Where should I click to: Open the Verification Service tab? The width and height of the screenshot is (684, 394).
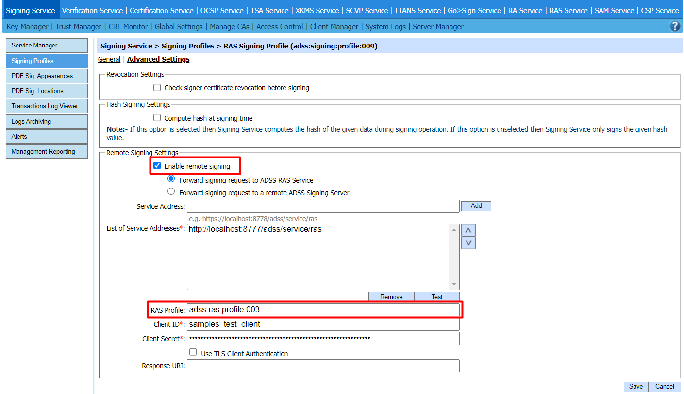tap(93, 11)
